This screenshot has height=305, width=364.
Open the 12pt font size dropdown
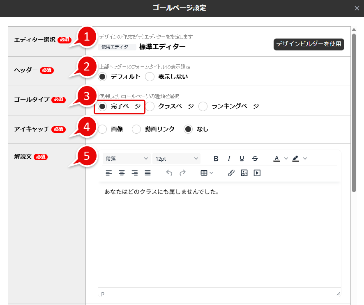177,159
